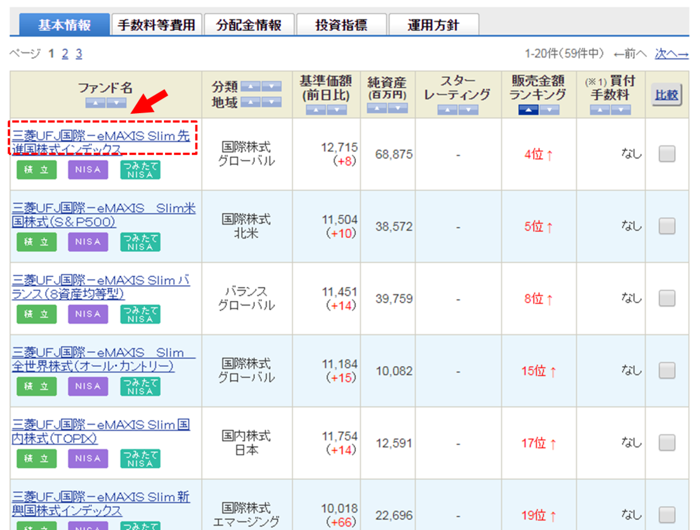The image size is (700, 530).
Task: Click つみたてNISA badge for バランス(8資産均等型)
Action: (x=140, y=314)
